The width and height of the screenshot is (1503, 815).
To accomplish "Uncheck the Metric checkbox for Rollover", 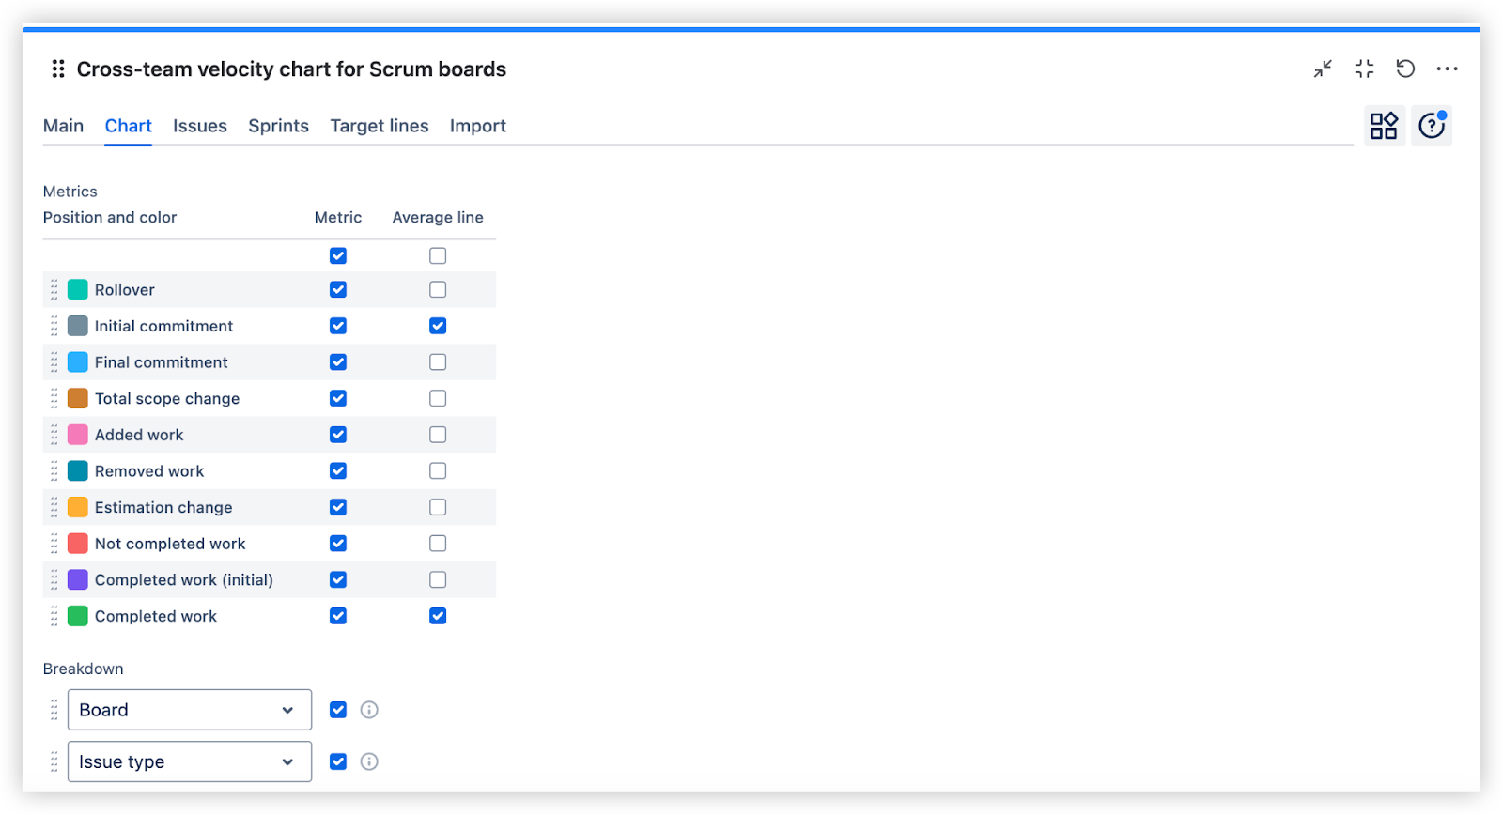I will click(337, 289).
